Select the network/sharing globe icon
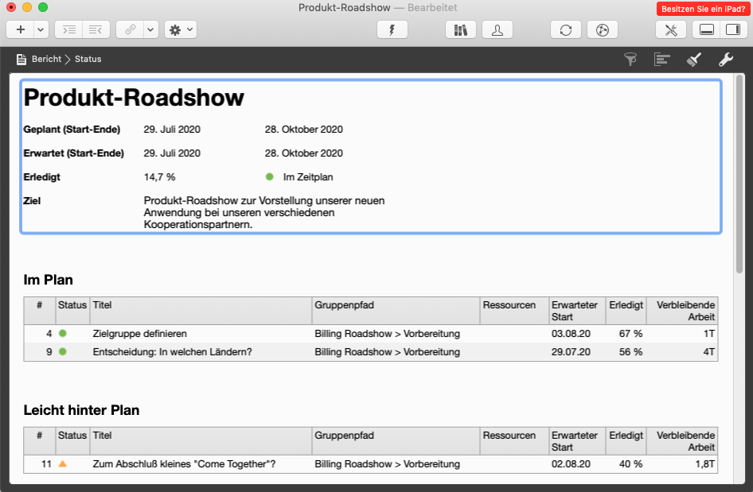 point(602,29)
